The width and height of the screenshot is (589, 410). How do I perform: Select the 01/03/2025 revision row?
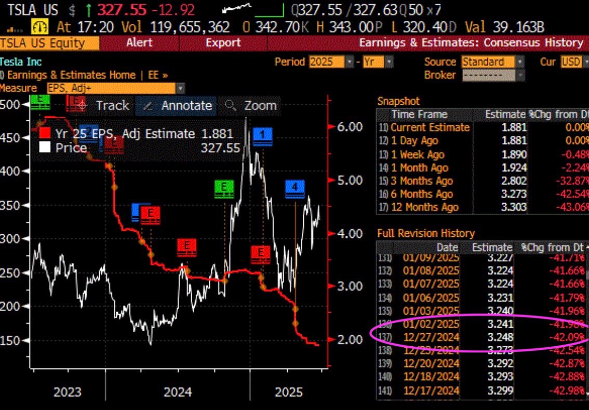pos(481,310)
